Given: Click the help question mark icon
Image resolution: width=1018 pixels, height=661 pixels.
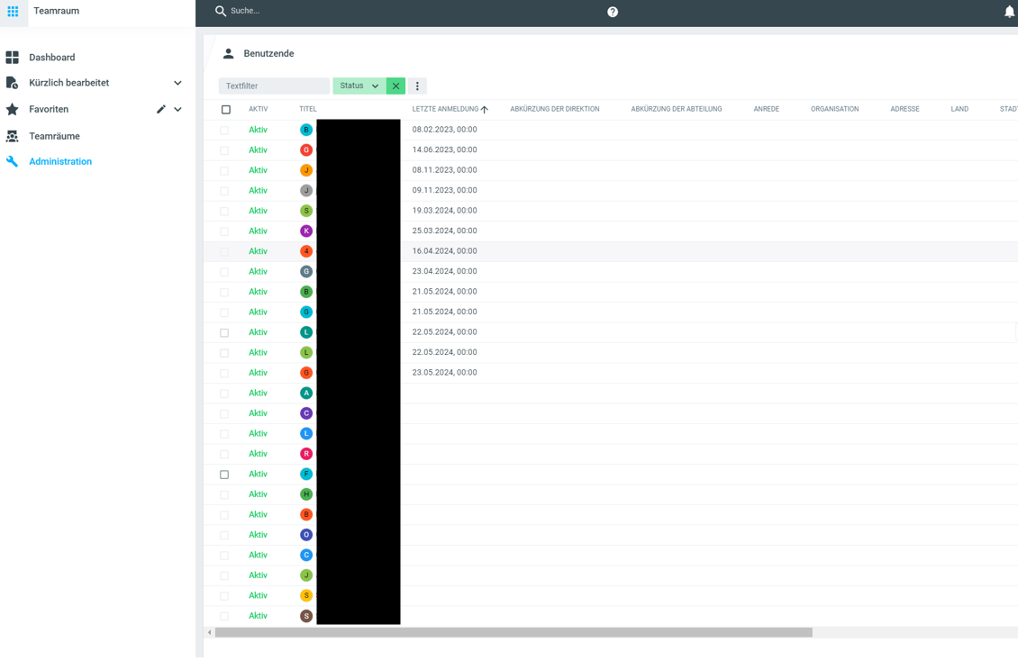Looking at the screenshot, I should click(x=613, y=12).
